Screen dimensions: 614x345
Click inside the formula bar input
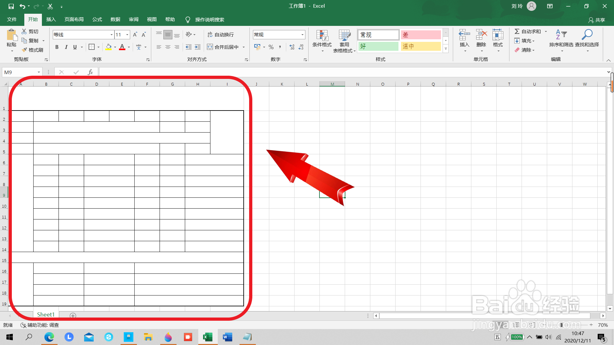click(x=352, y=72)
